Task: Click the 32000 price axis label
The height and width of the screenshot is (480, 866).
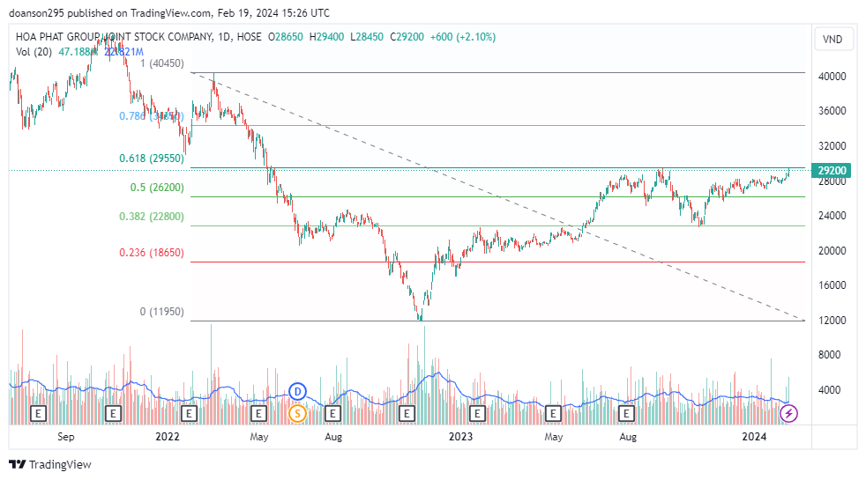Action: point(832,145)
